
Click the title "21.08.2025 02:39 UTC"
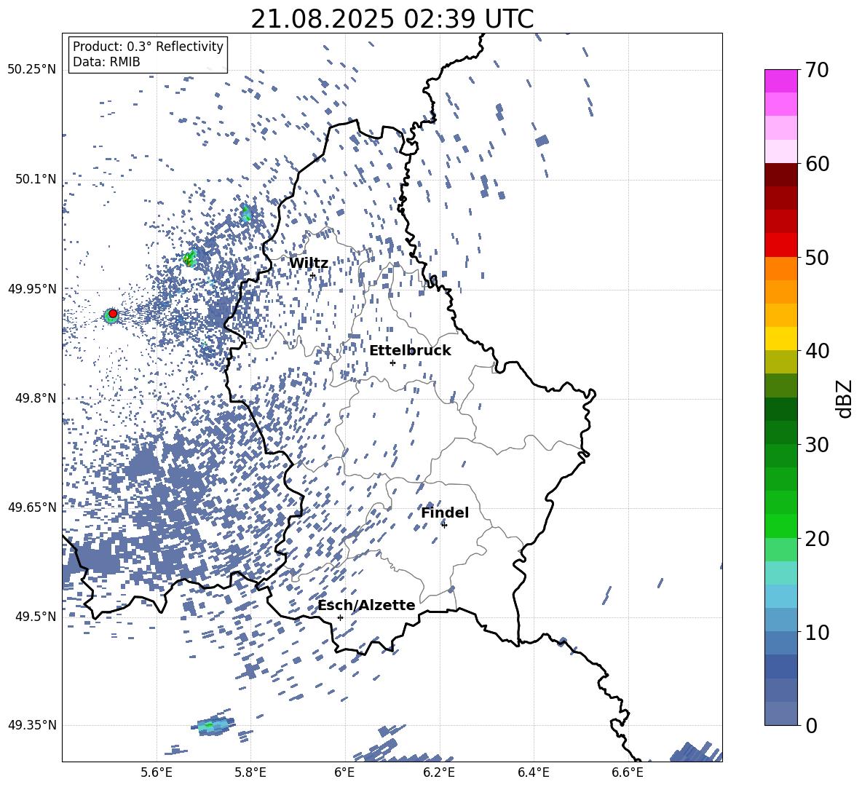click(x=392, y=19)
